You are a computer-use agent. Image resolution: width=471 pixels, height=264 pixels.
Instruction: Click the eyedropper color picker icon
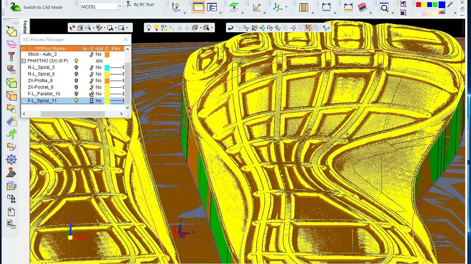click(x=450, y=4)
